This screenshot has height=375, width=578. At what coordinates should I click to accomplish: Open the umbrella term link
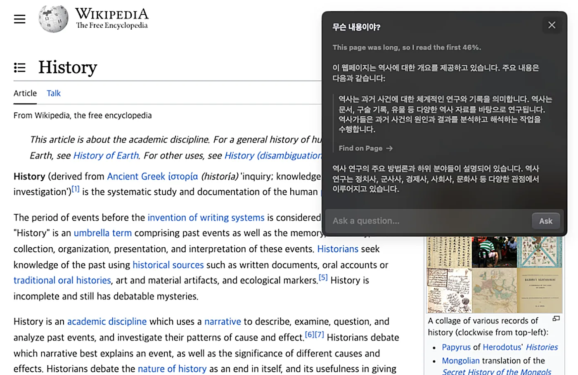[x=102, y=233]
